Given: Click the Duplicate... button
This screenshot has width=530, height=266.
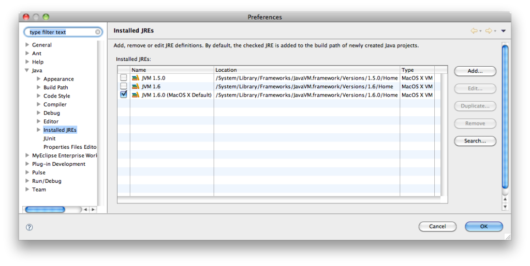Looking at the screenshot, I should click(475, 106).
